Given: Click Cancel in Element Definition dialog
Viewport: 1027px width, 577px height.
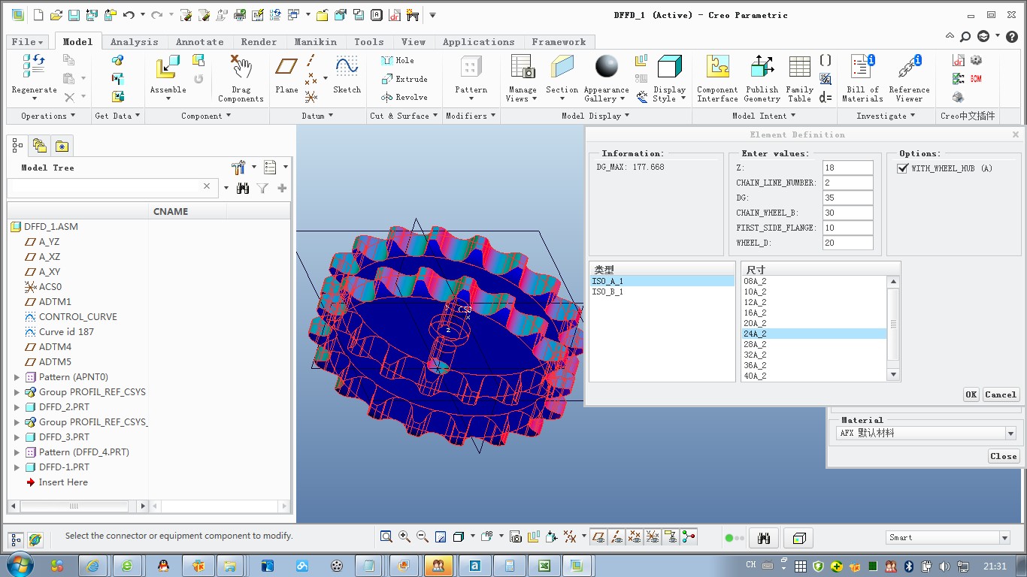Looking at the screenshot, I should pos(1001,394).
